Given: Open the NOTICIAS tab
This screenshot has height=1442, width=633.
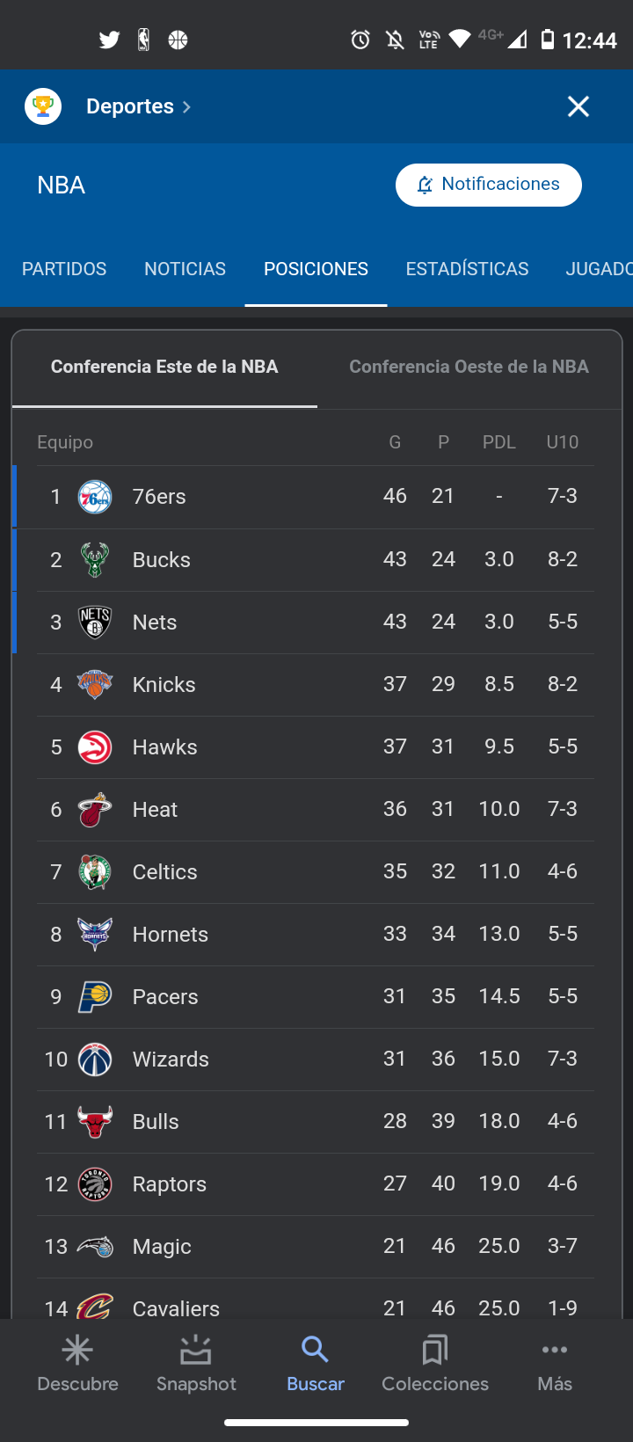Looking at the screenshot, I should tap(185, 269).
